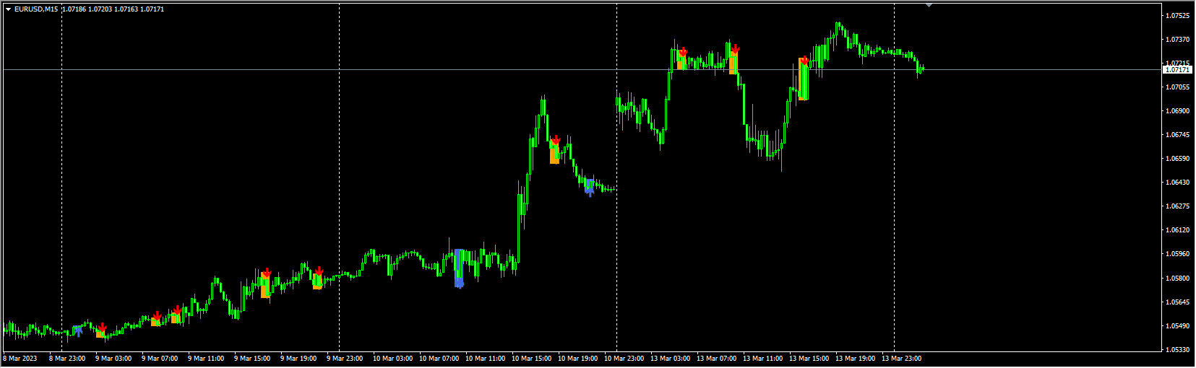Click the 1.07525 price scale label

[1177, 16]
